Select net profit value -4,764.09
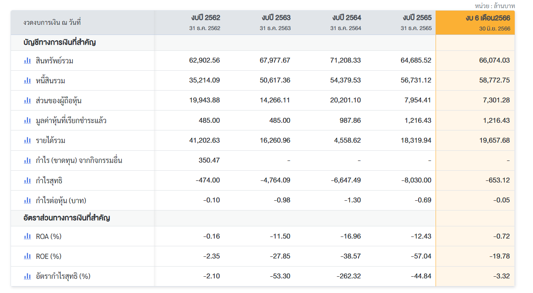 (x=275, y=180)
